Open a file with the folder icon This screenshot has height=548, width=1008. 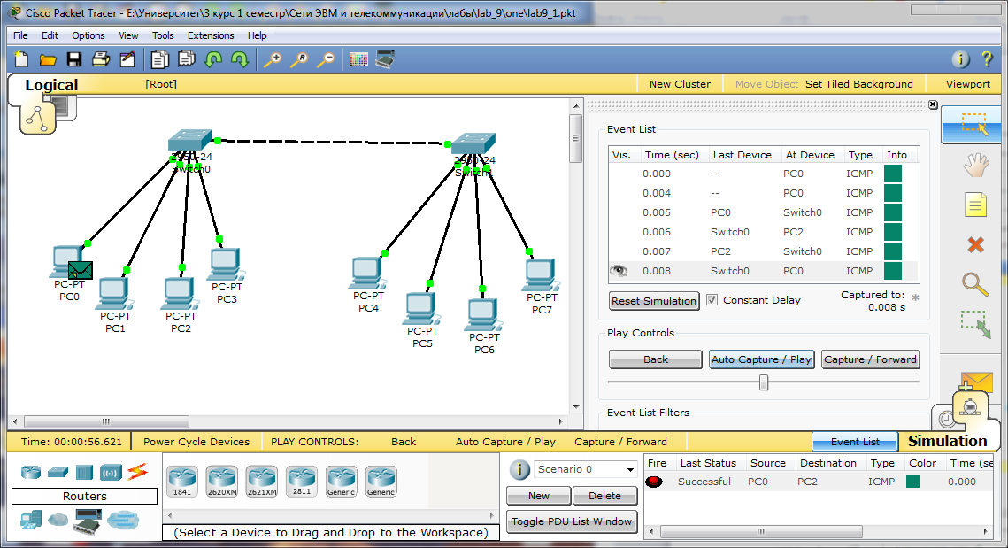[x=48, y=60]
